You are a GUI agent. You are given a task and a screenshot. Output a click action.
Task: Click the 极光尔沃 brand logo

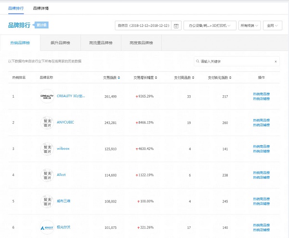pyautogui.click(x=47, y=228)
